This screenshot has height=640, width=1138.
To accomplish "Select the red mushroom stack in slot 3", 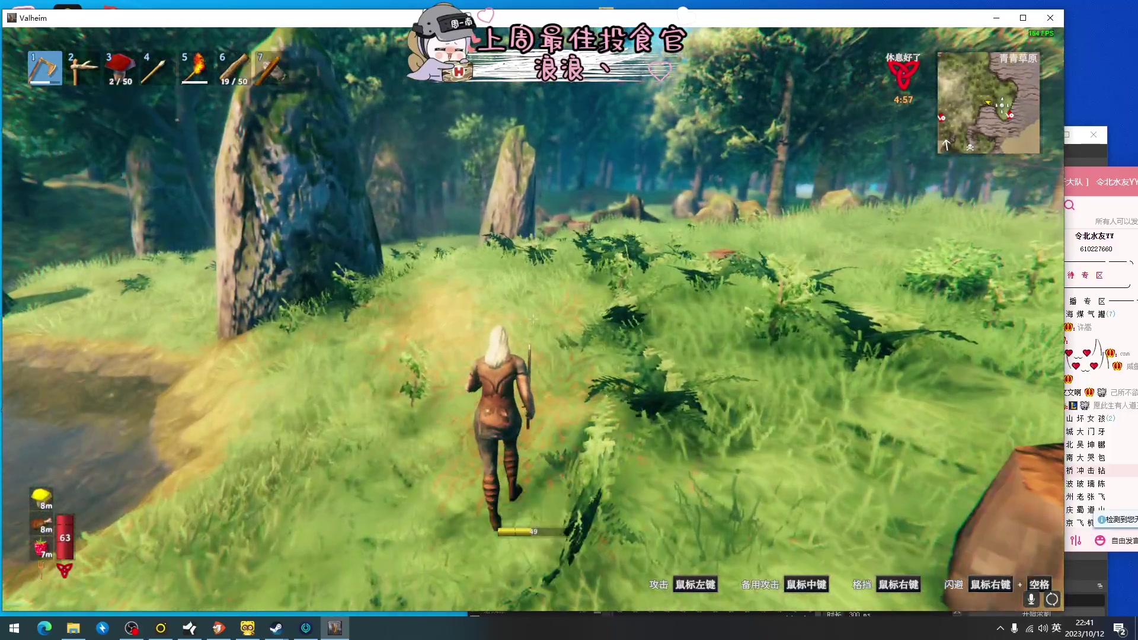I will (120, 68).
